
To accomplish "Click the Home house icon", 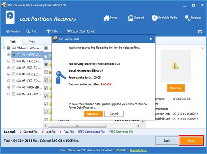I will point(107,18).
